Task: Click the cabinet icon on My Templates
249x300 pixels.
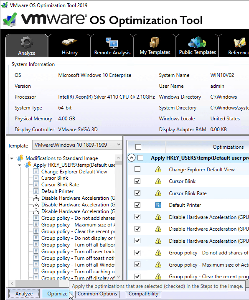Action: click(x=154, y=42)
